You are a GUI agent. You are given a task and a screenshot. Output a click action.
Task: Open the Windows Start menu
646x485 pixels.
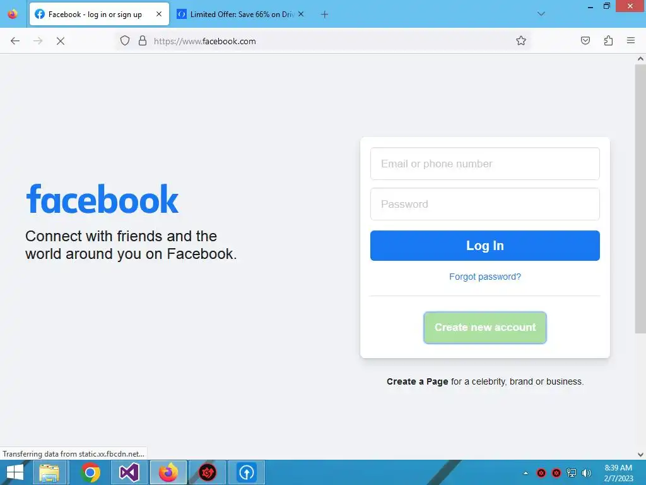[x=15, y=472]
